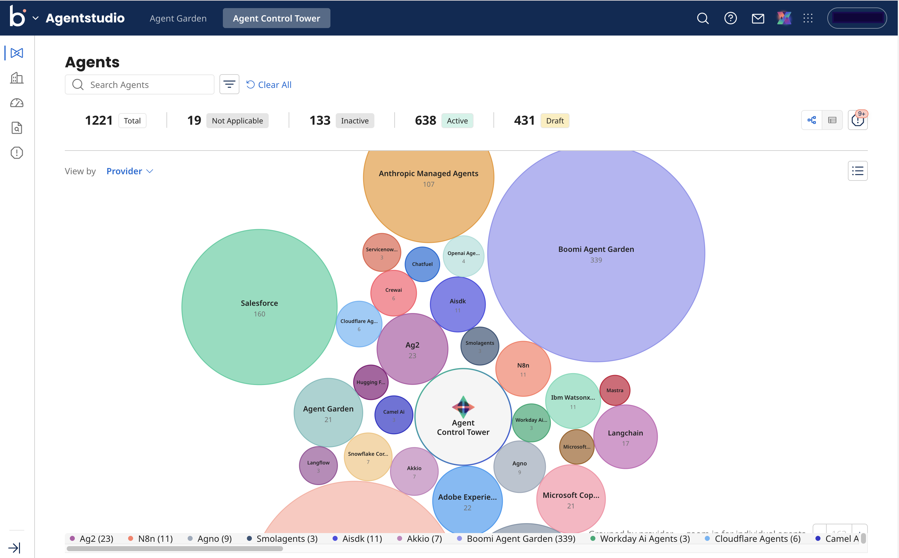Click the Clear All link
The height and width of the screenshot is (558, 899).
point(269,84)
